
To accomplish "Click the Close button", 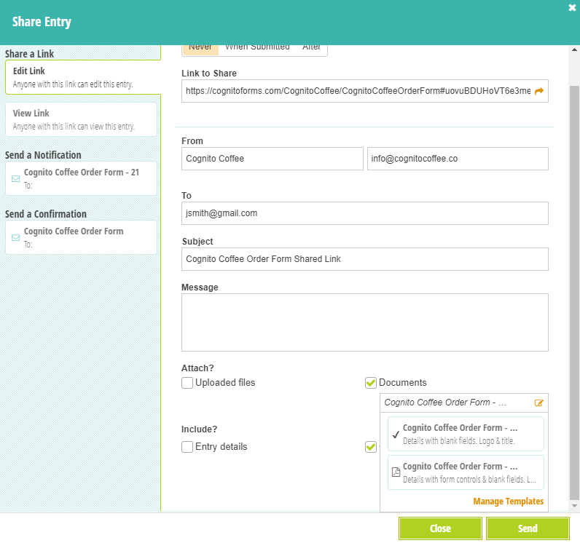I will pyautogui.click(x=440, y=528).
